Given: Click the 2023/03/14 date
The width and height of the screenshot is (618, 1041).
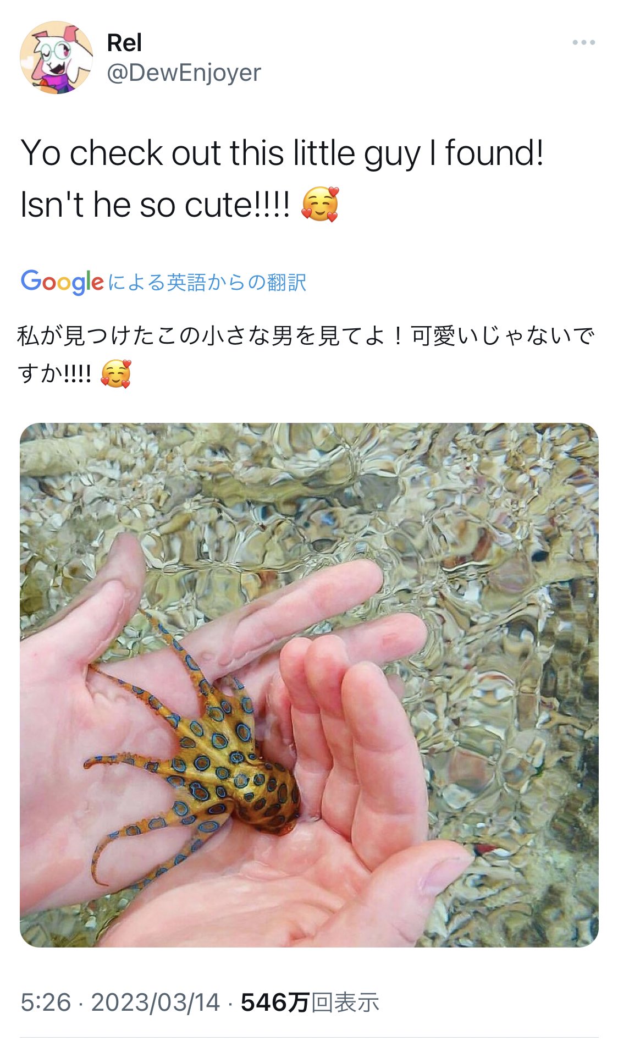Looking at the screenshot, I should click(x=156, y=1003).
